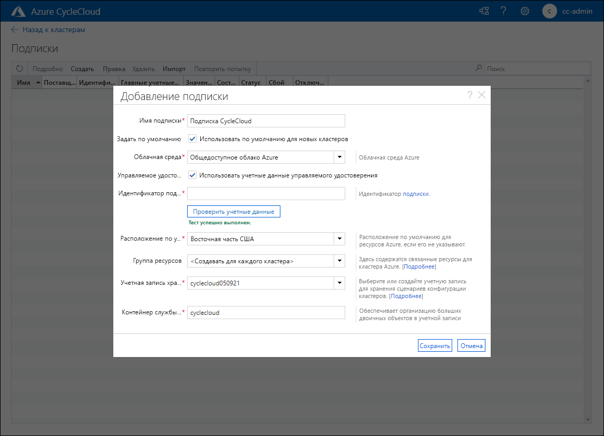
Task: Select Импорт in the toolbar
Action: pos(174,69)
